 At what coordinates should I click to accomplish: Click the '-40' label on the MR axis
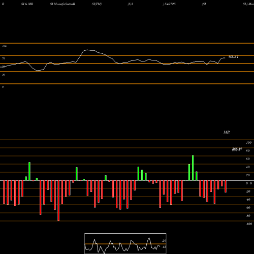click(x=248, y=200)
